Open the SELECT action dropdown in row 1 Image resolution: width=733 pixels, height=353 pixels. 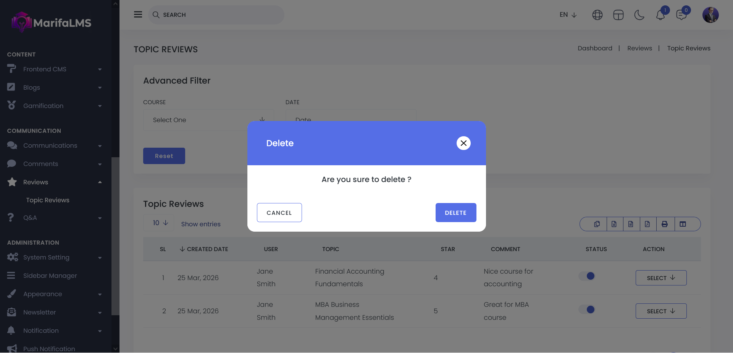[x=661, y=278]
